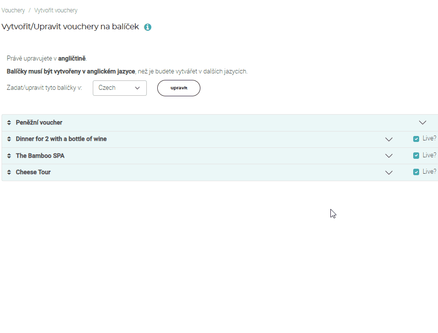This screenshot has width=438, height=333.
Task: Click reorder handle for The Bamboo SPA
Action: [x=9, y=156]
